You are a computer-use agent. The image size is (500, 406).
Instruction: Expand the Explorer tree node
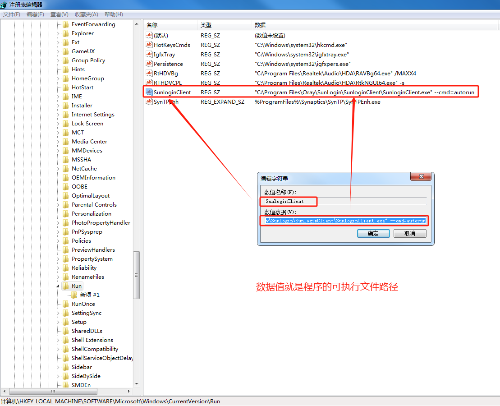[58, 33]
